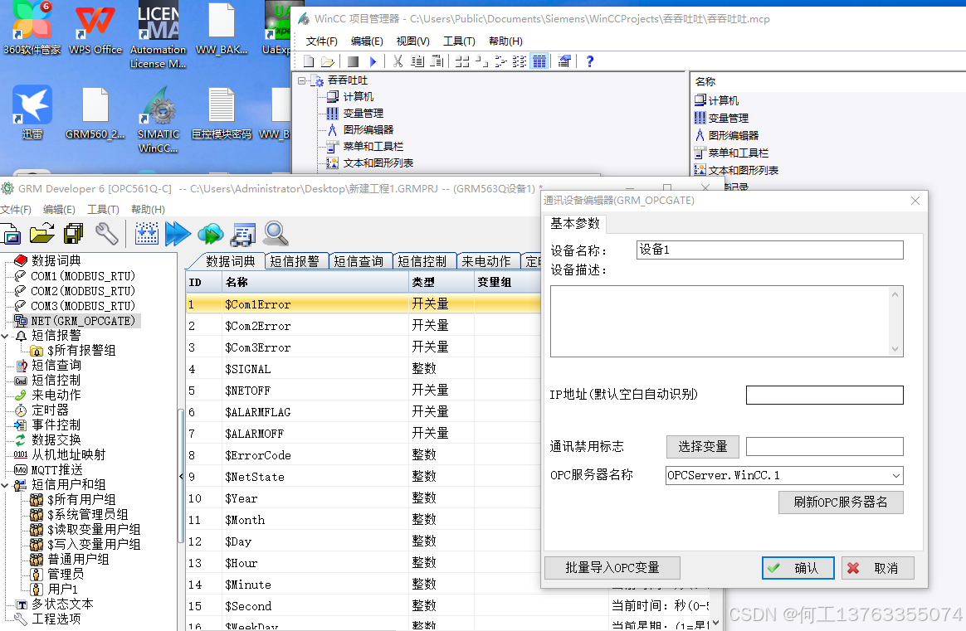
Task: Click New project icon in GRM Developer toolbar
Action: tap(12, 235)
